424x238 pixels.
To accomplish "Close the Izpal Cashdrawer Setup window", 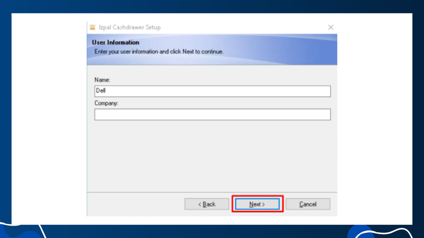I will [330, 27].
